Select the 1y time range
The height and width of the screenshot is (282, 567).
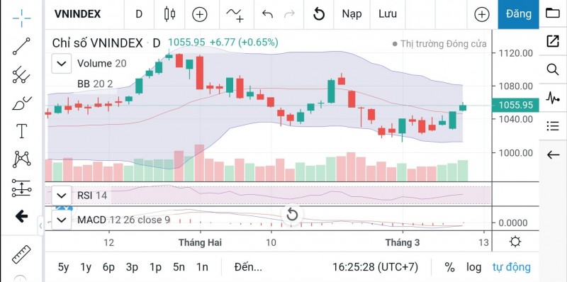(86, 268)
